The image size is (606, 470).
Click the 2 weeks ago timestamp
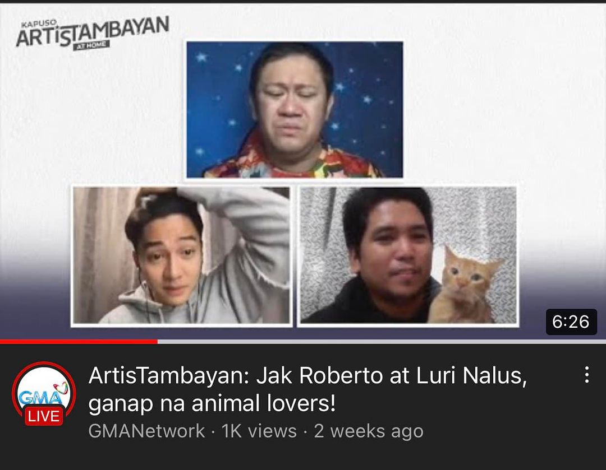369,431
